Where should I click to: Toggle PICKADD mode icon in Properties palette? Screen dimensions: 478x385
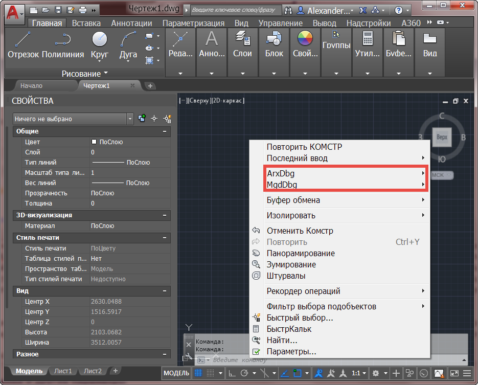[142, 119]
